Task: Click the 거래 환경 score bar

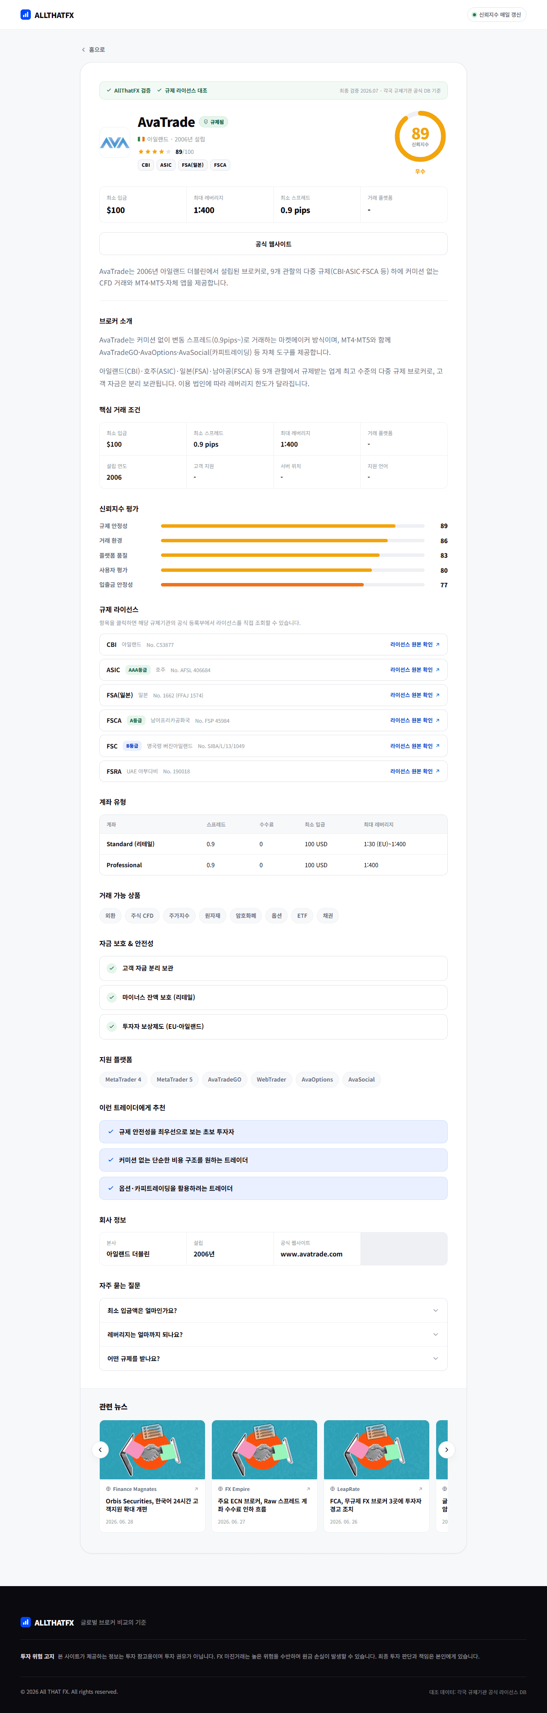Action: [x=293, y=541]
